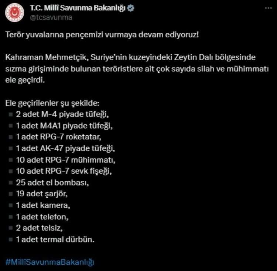Click the bullet beside 1 adet RPG-7 roketatar

pyautogui.click(x=10, y=137)
